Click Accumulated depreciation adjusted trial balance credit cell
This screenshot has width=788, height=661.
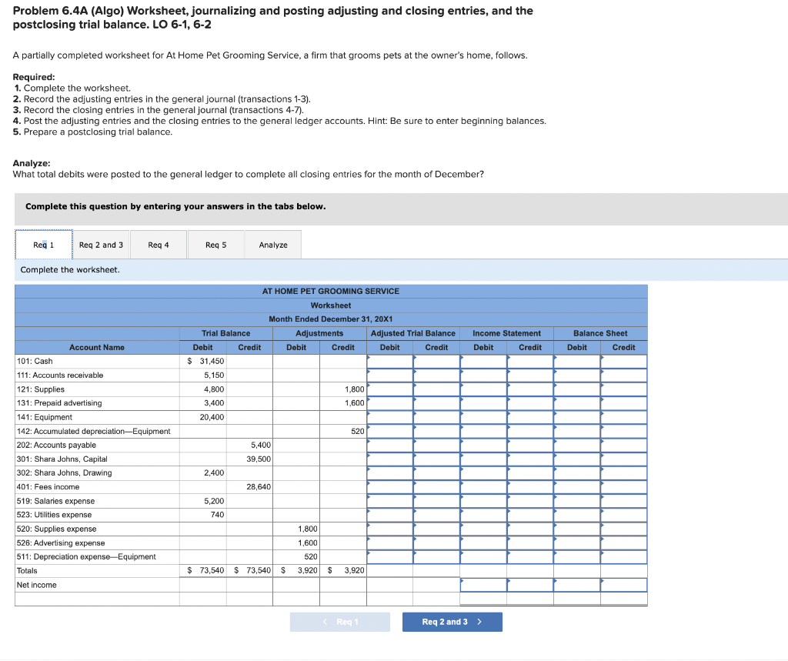[x=436, y=431]
